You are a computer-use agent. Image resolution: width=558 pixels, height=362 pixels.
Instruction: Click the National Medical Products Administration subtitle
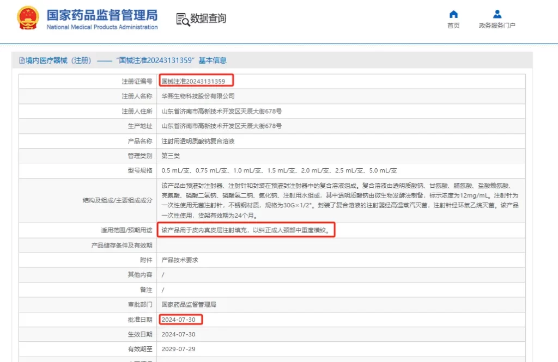coord(102,27)
